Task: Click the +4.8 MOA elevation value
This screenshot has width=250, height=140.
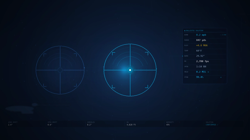Action: point(202,45)
